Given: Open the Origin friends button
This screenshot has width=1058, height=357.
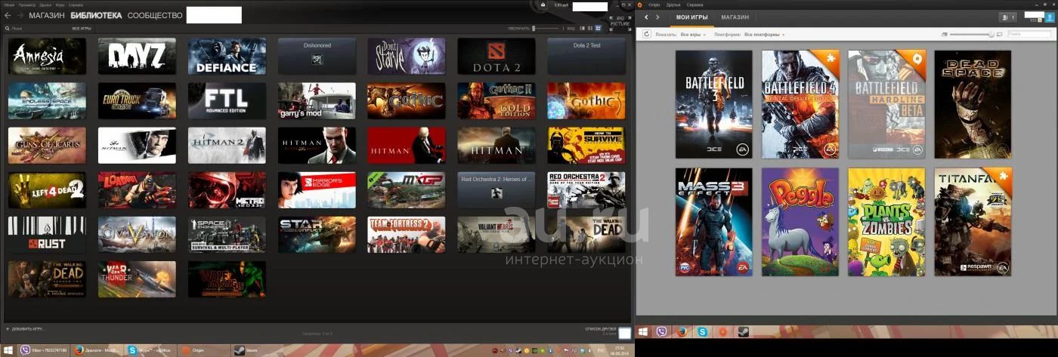Looking at the screenshot, I should (x=1007, y=17).
